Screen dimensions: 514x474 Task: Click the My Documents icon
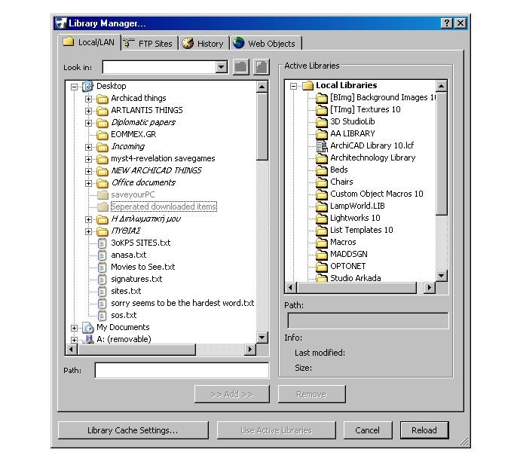[x=88, y=327]
